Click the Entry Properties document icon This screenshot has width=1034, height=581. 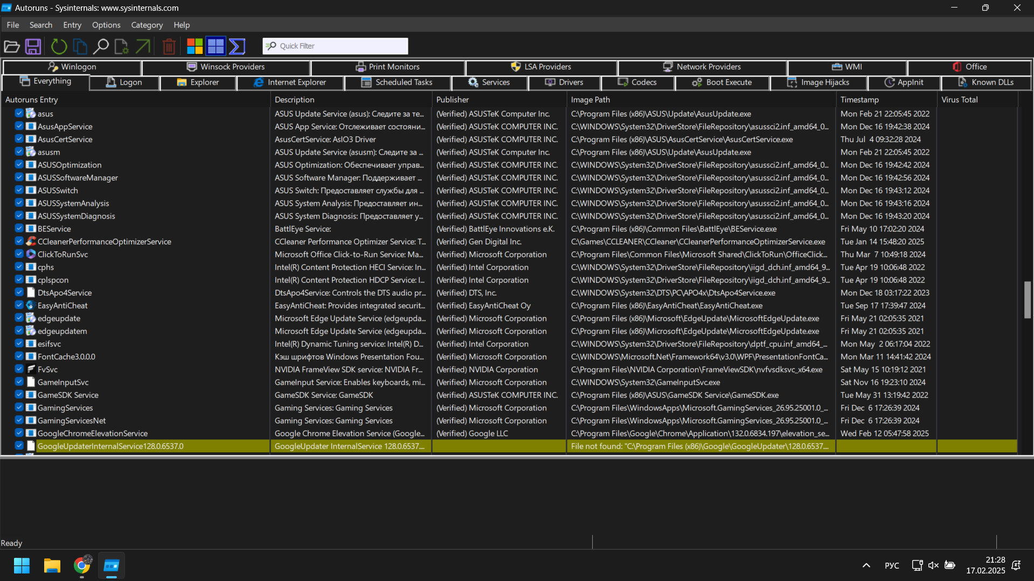click(x=122, y=46)
